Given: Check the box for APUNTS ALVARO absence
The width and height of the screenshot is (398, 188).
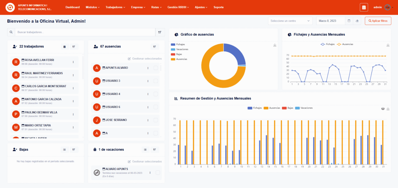Looking at the screenshot, I should click(156, 68).
